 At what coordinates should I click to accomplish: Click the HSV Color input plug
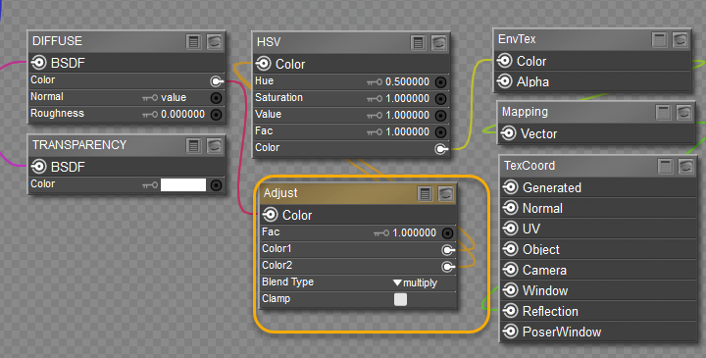coord(441,149)
